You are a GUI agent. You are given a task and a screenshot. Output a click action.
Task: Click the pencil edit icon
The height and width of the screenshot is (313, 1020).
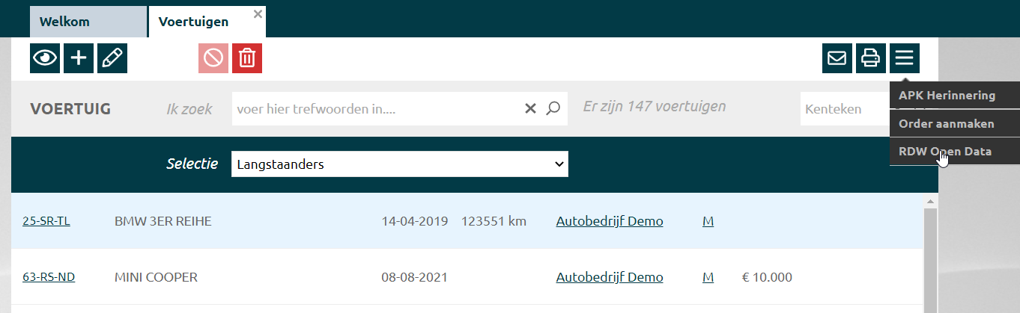(x=112, y=58)
